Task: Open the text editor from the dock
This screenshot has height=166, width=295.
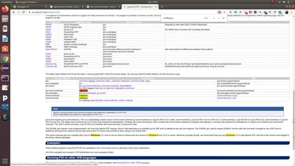Action: 5,88
